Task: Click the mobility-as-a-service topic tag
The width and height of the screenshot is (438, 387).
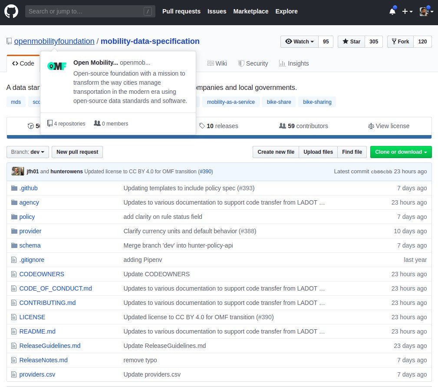Action: [x=231, y=102]
